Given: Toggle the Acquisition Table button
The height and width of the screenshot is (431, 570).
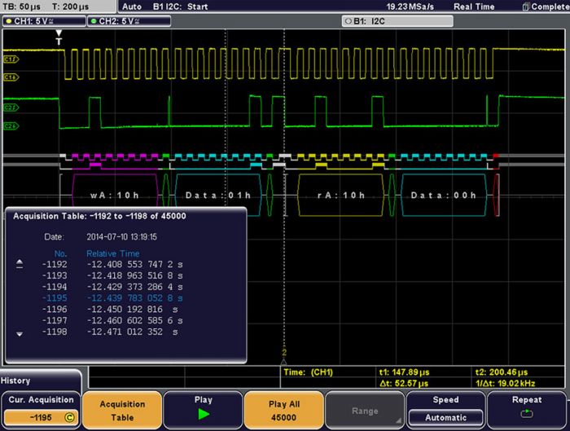Looking at the screenshot, I should pos(122,408).
